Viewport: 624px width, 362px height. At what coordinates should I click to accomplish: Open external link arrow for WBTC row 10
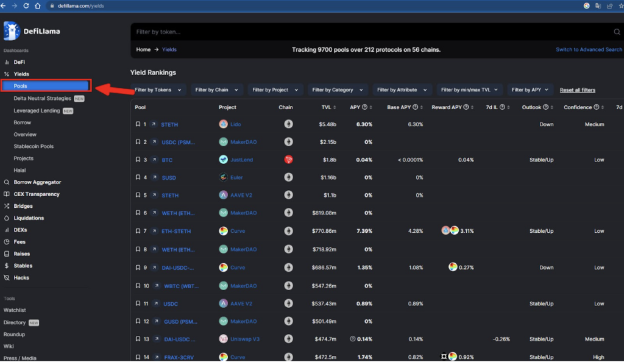click(x=157, y=286)
